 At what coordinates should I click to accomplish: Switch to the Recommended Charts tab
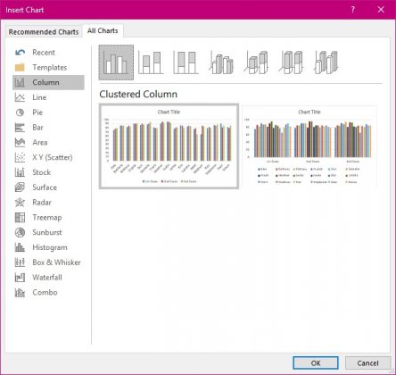click(44, 32)
